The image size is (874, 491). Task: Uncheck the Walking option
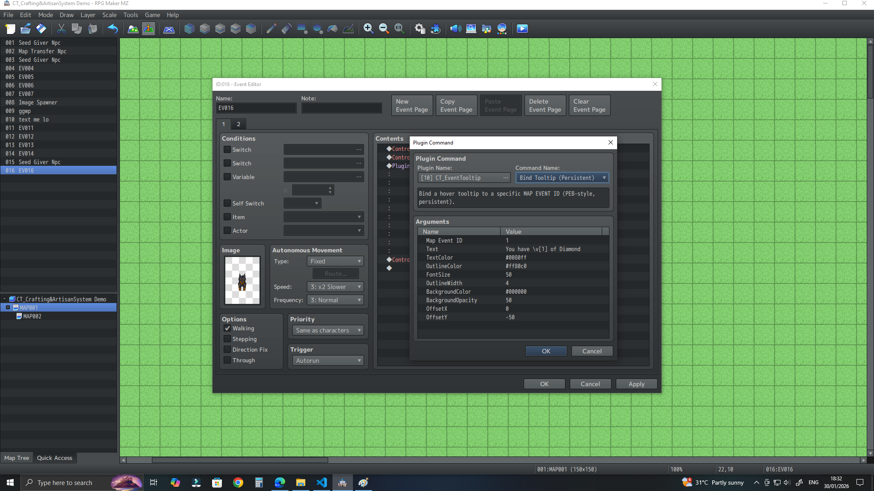coord(227,328)
